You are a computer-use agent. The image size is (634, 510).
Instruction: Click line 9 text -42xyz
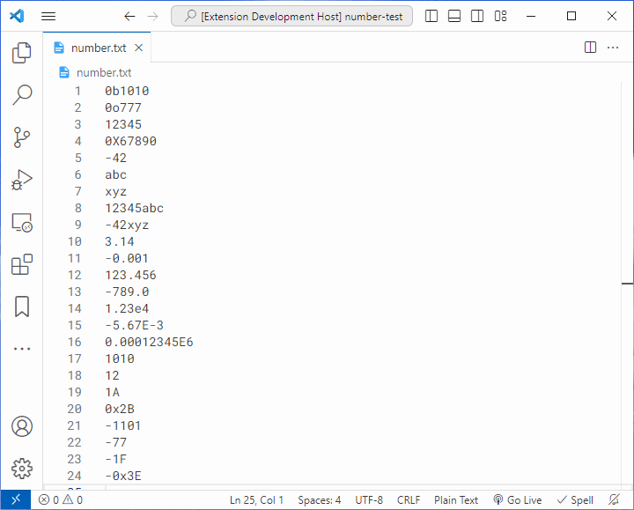pyautogui.click(x=127, y=225)
